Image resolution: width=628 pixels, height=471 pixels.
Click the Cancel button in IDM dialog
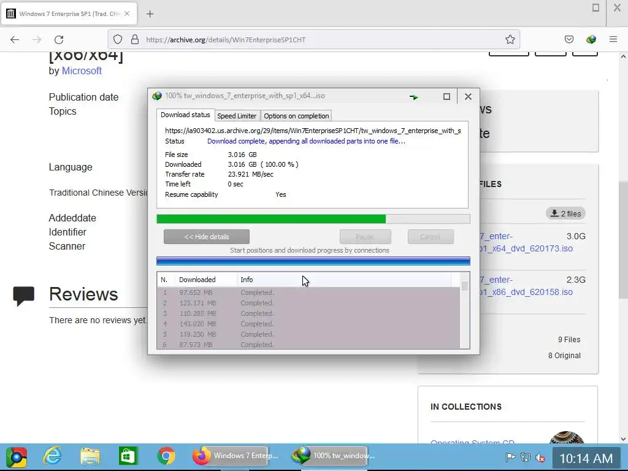pos(431,237)
